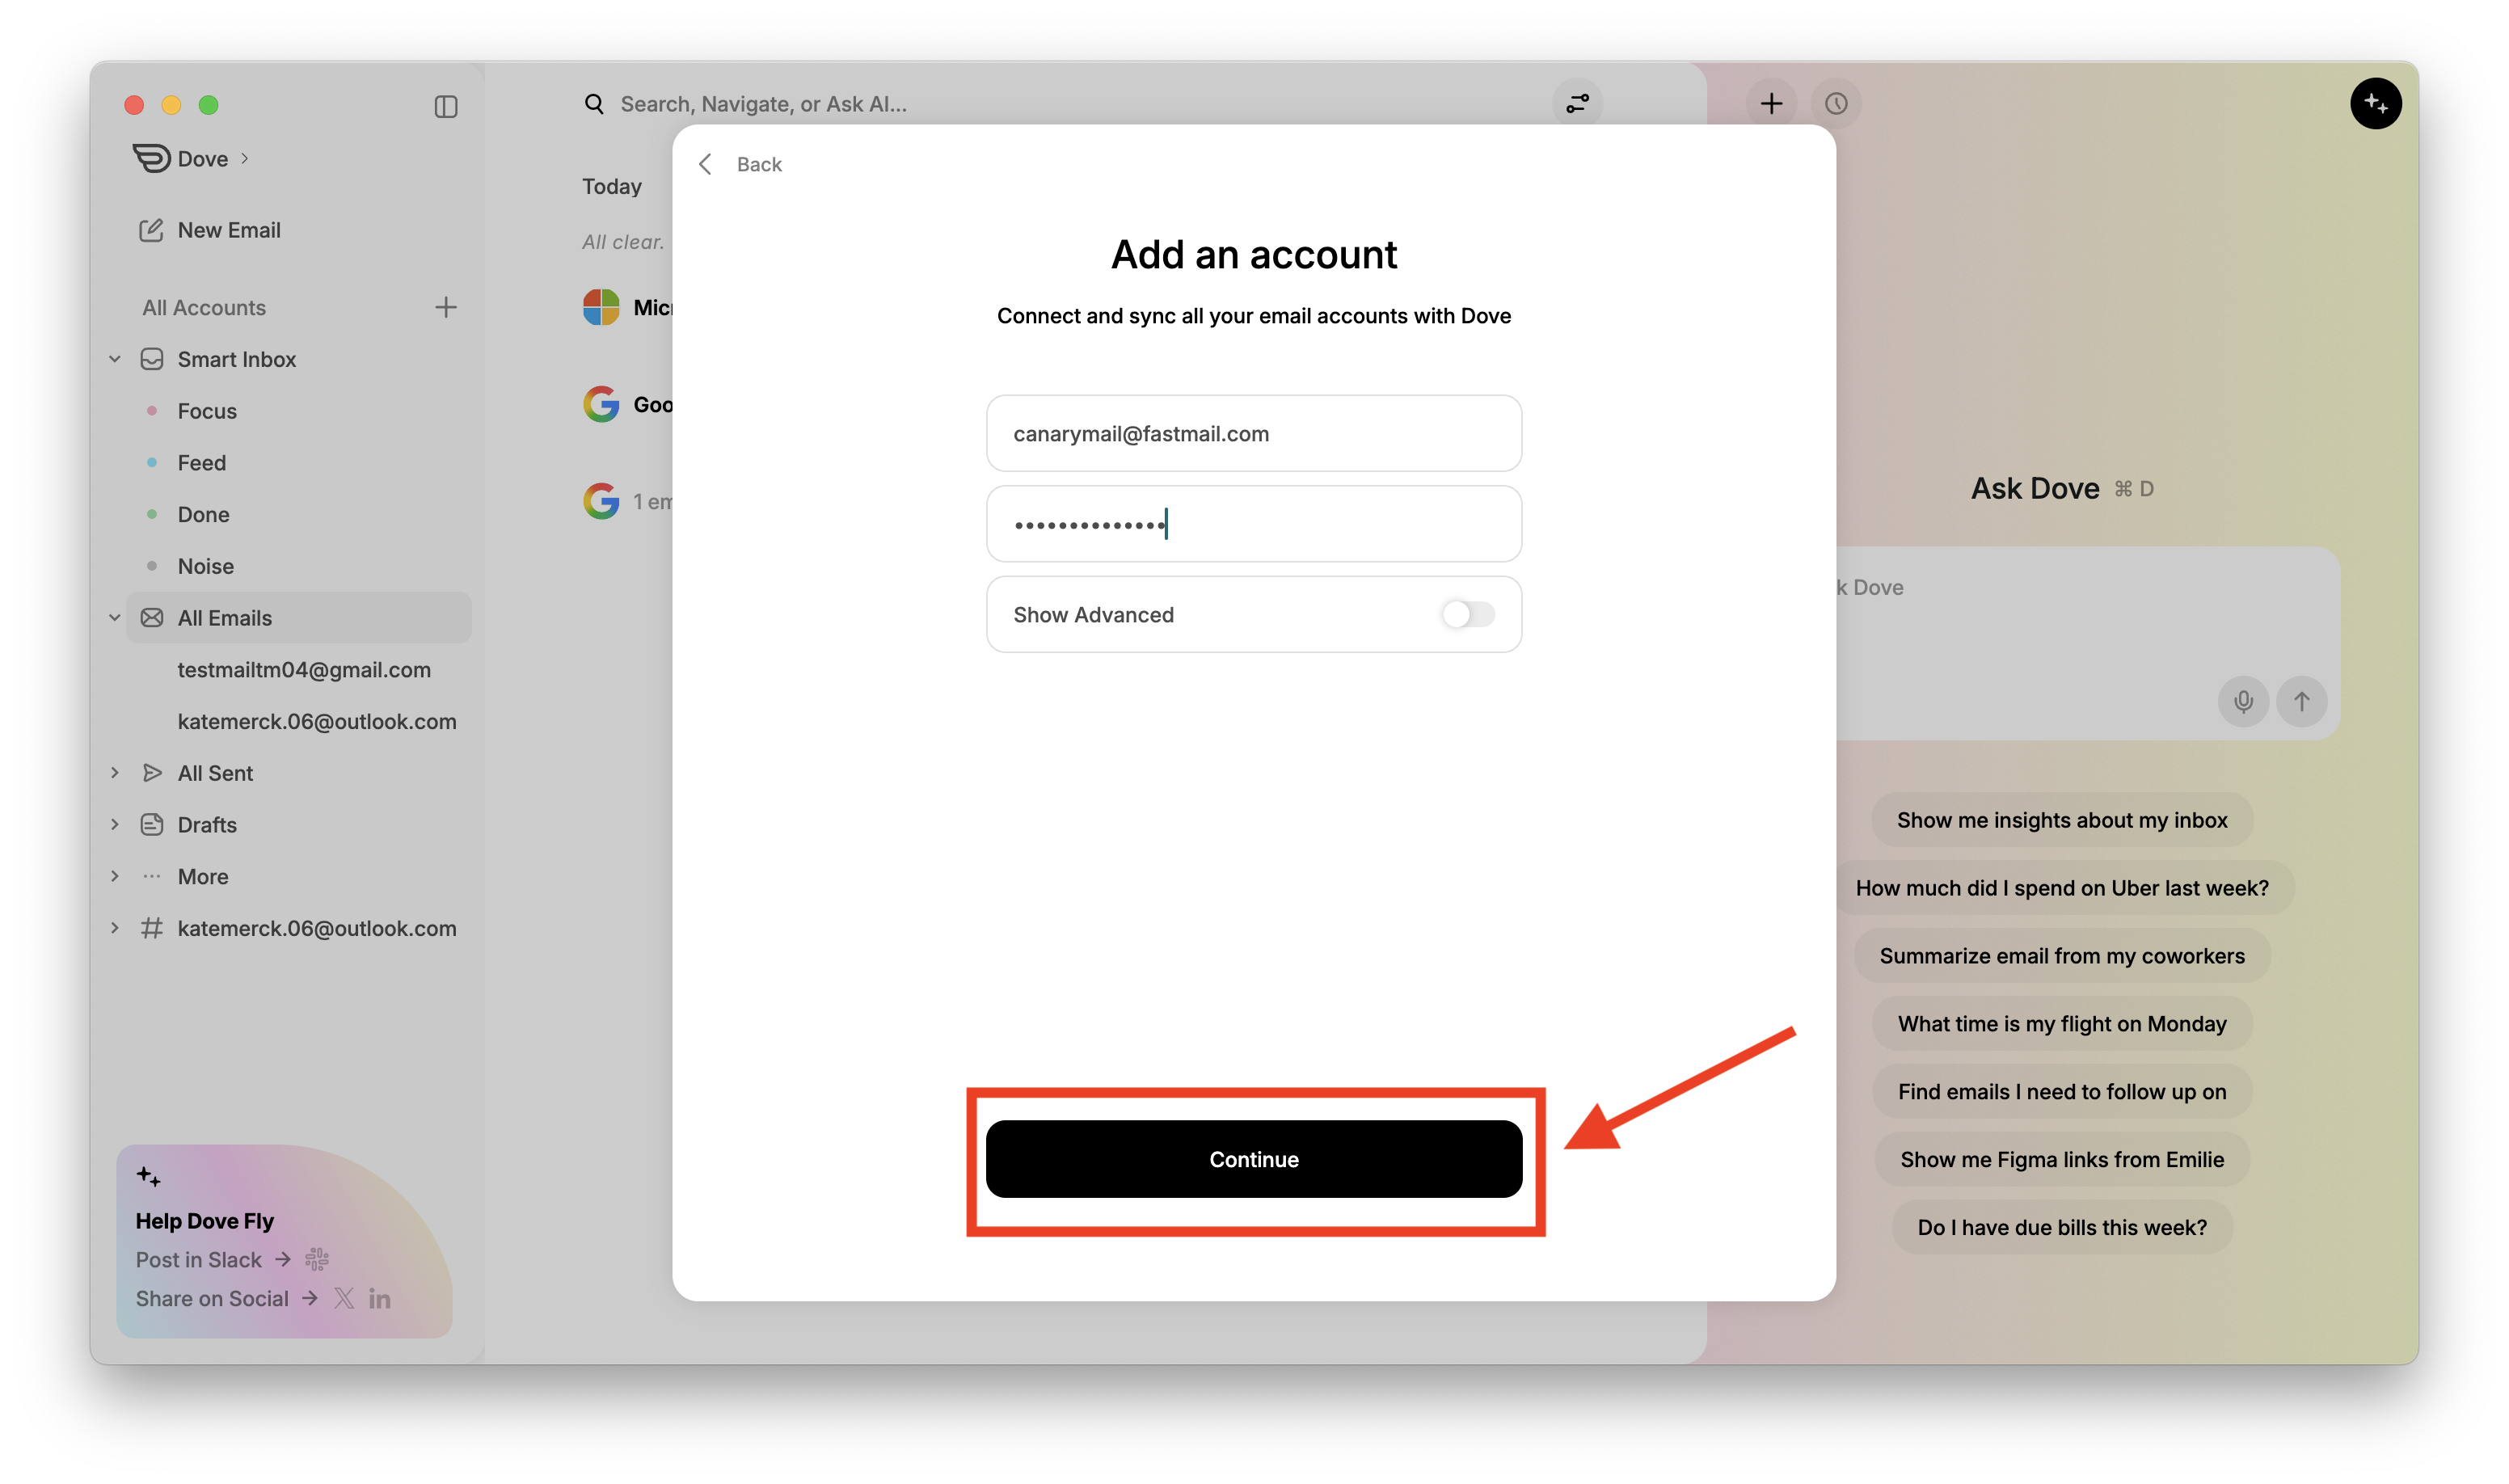The height and width of the screenshot is (1484, 2509).
Task: Open the clock history icon
Action: click(1836, 104)
